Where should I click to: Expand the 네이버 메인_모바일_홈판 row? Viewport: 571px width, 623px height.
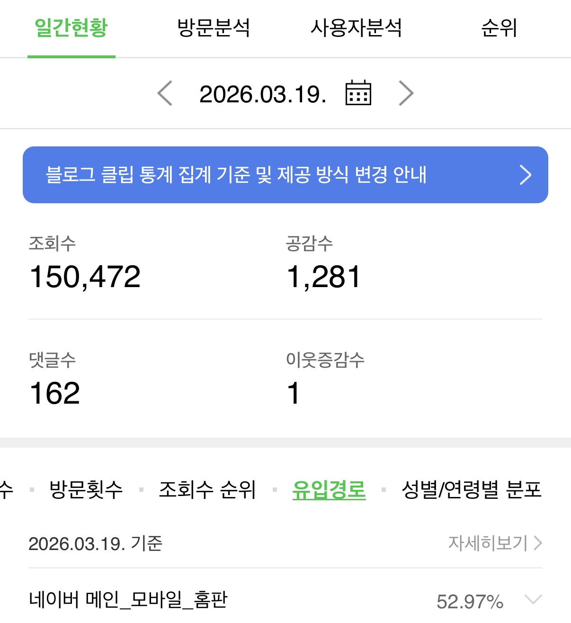coord(533,600)
